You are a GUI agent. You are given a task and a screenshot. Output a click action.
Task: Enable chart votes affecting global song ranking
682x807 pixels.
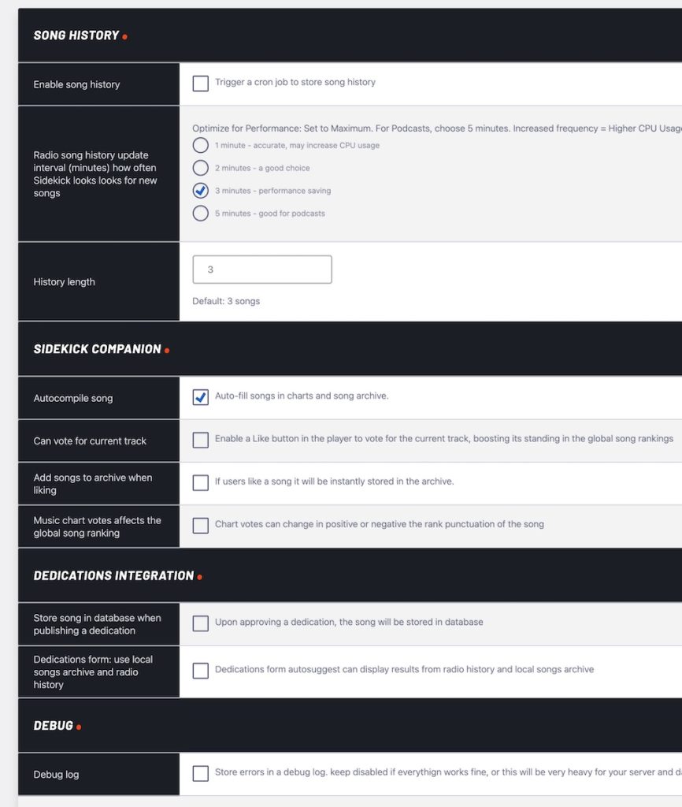click(200, 525)
